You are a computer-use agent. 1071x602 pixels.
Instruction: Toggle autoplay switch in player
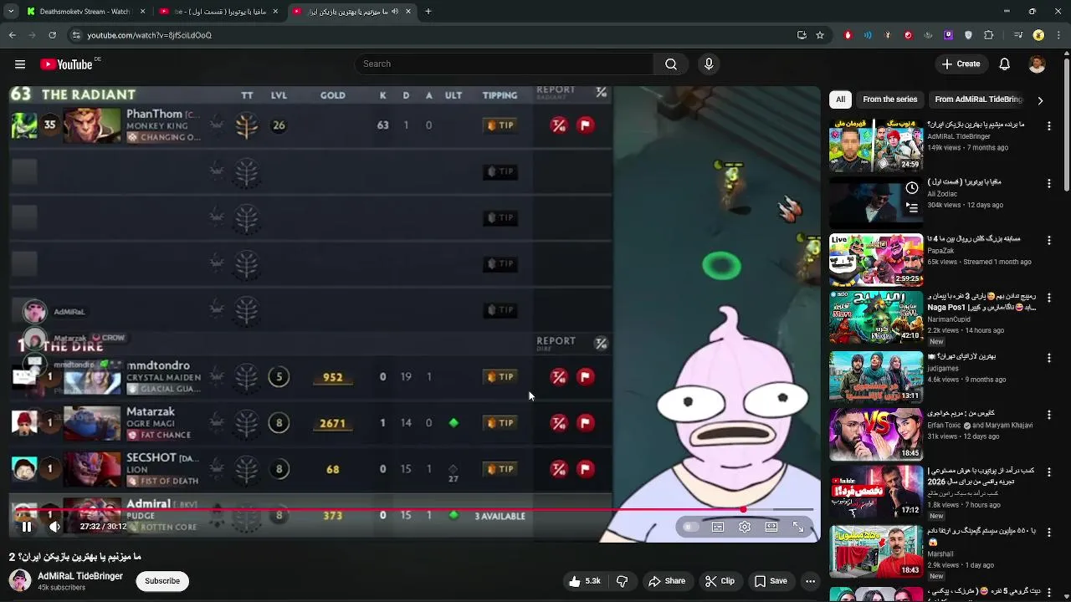pos(690,527)
